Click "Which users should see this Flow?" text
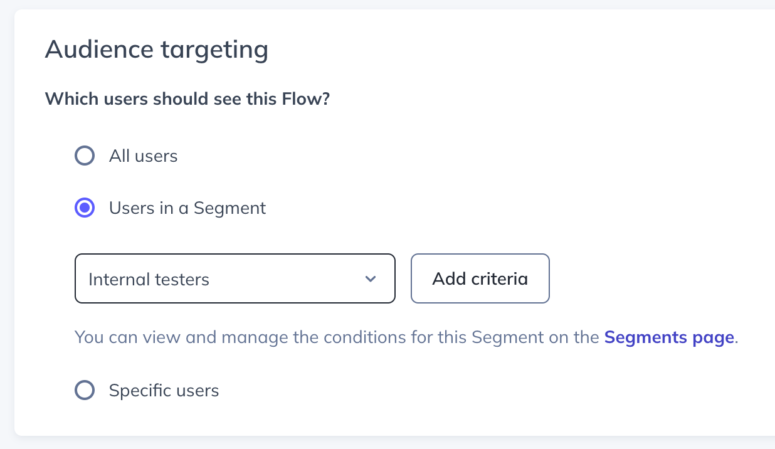The image size is (775, 449). 187,99
